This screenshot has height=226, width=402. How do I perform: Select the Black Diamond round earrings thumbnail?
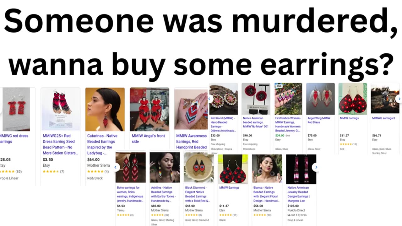click(x=199, y=168)
